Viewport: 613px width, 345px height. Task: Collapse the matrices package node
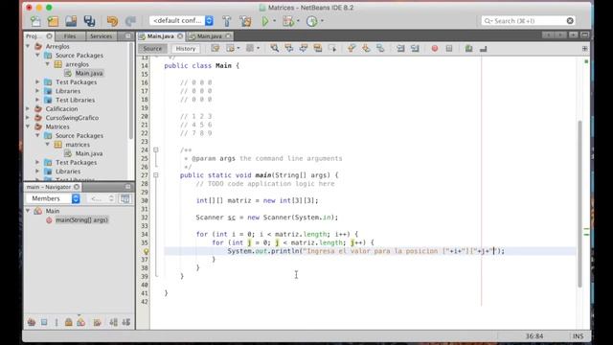point(48,145)
